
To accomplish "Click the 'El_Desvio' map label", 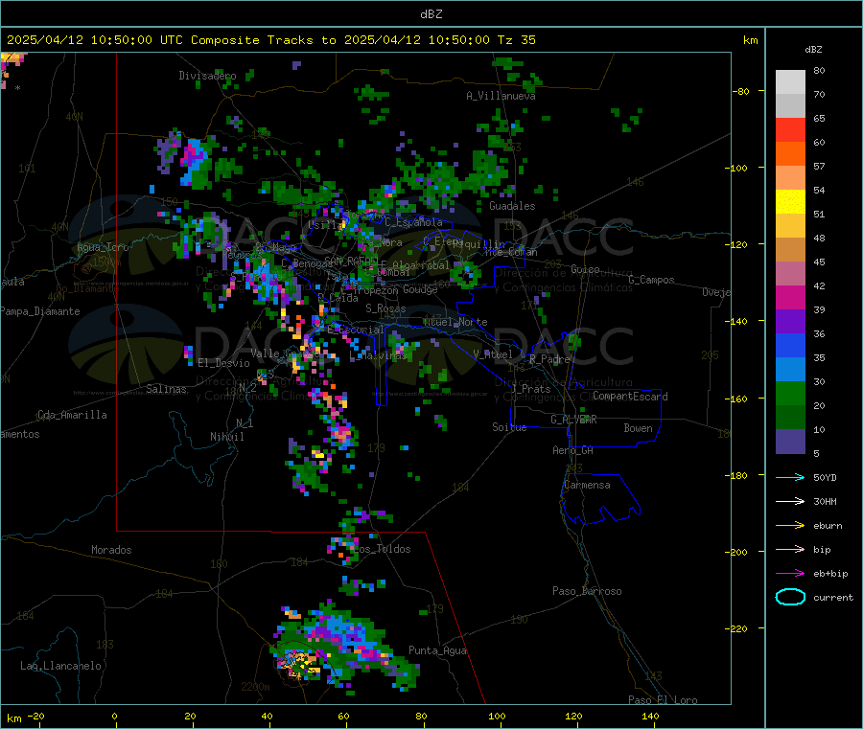I will [x=224, y=363].
